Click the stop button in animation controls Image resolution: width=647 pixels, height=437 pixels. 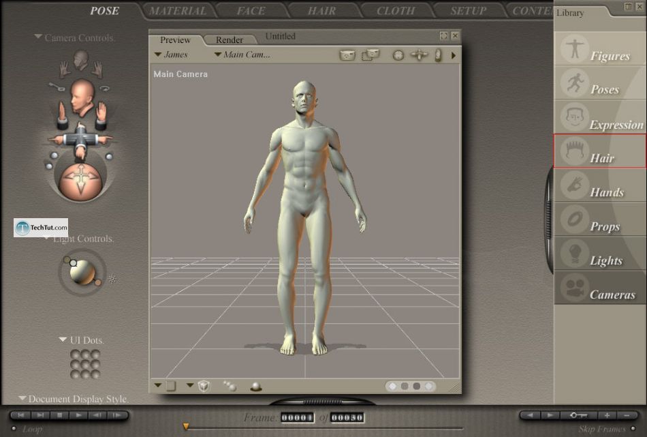click(x=59, y=415)
